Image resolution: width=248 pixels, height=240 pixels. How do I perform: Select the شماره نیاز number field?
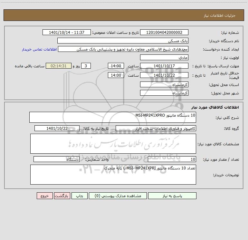pos(164,32)
